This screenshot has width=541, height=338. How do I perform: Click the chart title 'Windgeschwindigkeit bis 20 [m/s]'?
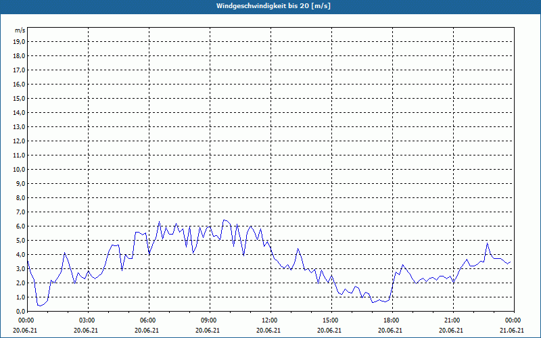coord(273,6)
